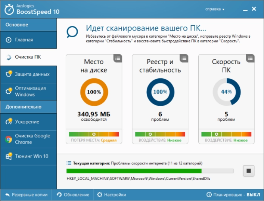The height and width of the screenshot is (201, 264).
Task: Open the Ускорение section
Action: [28, 122]
